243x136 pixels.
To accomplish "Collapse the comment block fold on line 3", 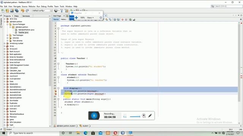I will click(58, 28).
